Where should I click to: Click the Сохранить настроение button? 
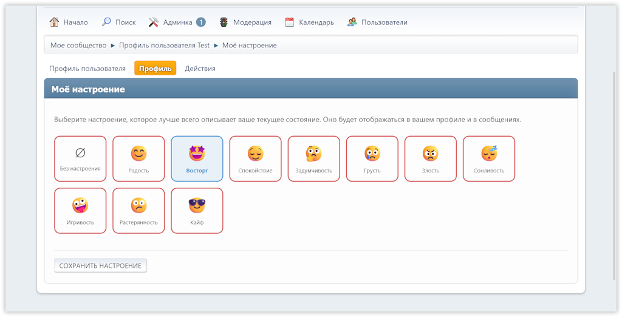100,265
